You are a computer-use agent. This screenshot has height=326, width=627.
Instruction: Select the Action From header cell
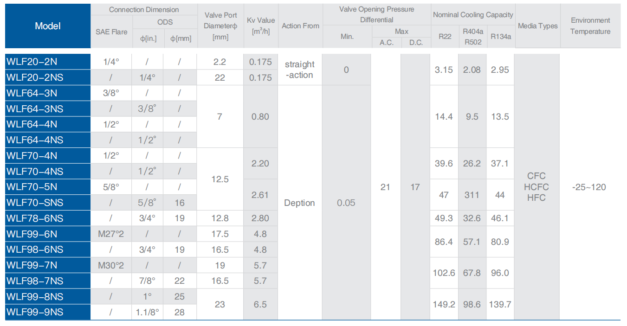(300, 26)
